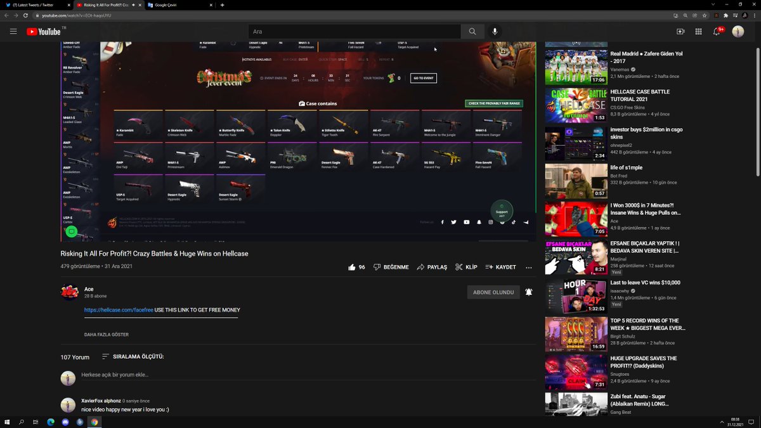Play the life of s1mple video

pos(576,181)
